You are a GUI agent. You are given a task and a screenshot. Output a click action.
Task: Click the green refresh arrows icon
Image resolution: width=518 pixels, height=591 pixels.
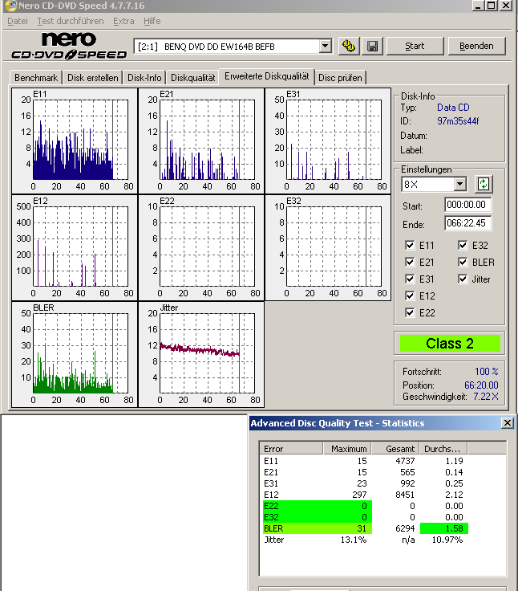point(483,184)
